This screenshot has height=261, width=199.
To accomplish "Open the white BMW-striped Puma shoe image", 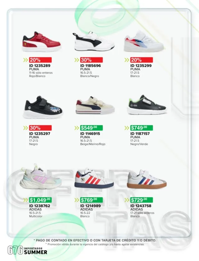I will point(144,42).
